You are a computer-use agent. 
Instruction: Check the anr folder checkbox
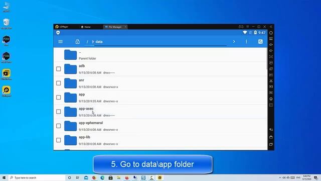(x=59, y=83)
